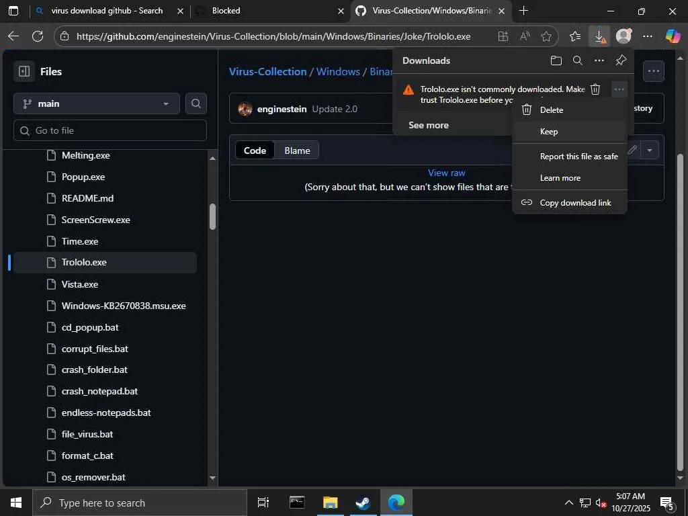The height and width of the screenshot is (516, 688).
Task: Show hidden system tray icons
Action: (x=568, y=503)
